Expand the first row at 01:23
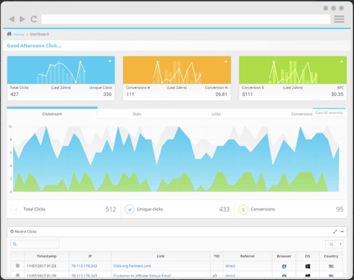Image resolution: width=354 pixels, height=280 pixels. (18, 266)
